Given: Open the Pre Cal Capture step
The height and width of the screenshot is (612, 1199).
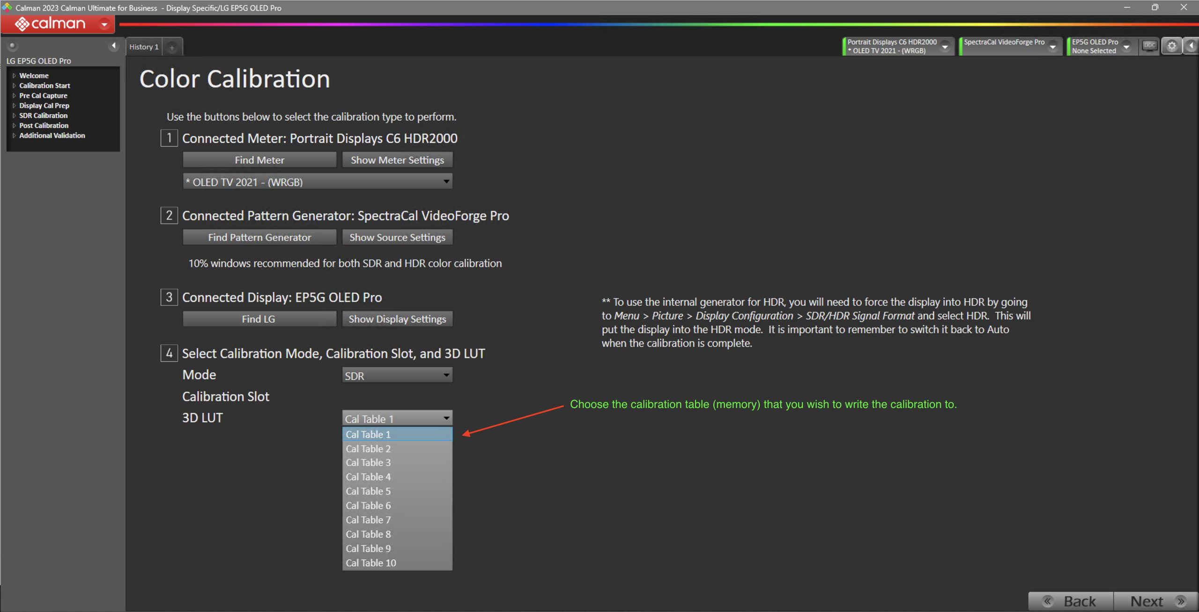Looking at the screenshot, I should point(43,95).
